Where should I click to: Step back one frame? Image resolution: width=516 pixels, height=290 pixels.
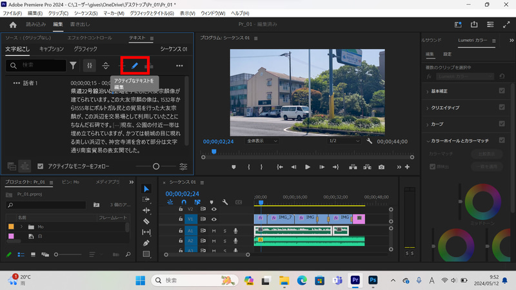tap(293, 167)
